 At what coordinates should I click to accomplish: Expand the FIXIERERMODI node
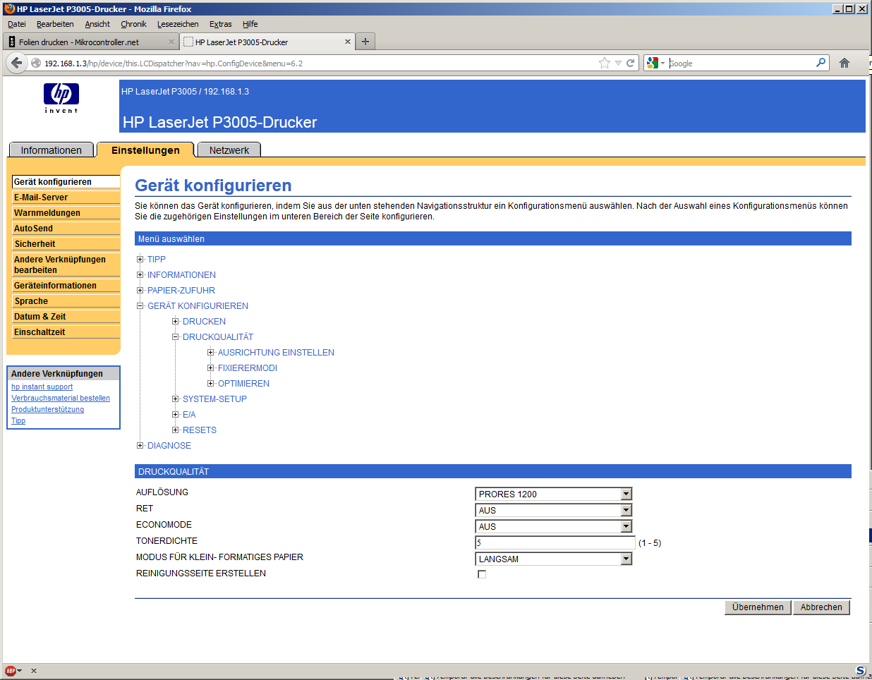pyautogui.click(x=210, y=368)
